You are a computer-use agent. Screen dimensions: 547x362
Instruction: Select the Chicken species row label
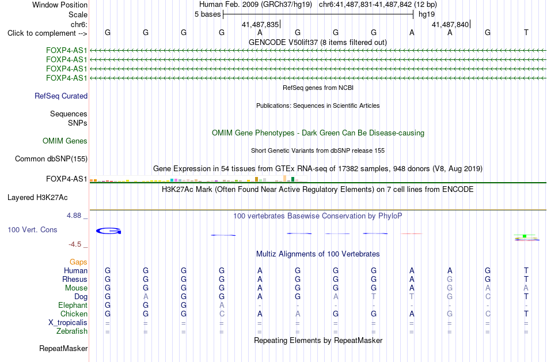tap(74, 314)
